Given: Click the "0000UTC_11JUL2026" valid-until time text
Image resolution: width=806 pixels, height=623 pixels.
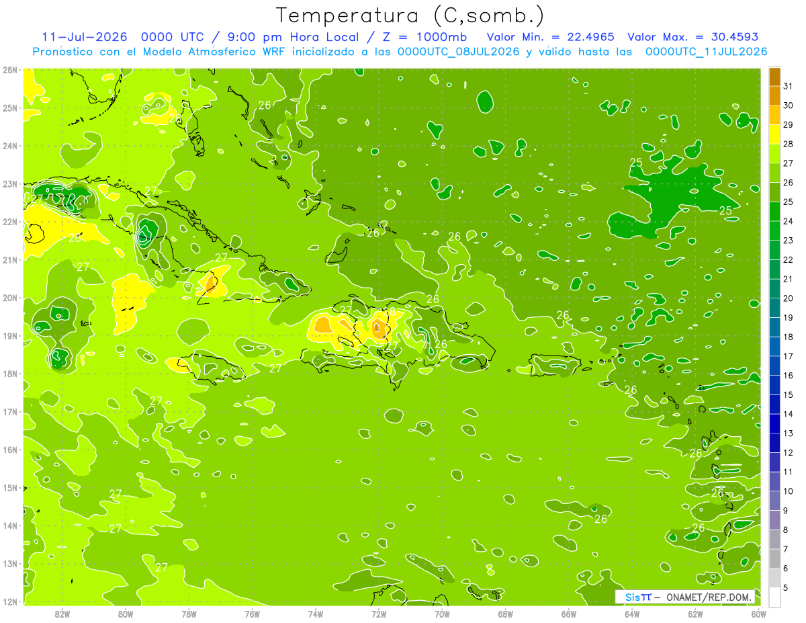Looking at the screenshot, I should click(x=706, y=52).
